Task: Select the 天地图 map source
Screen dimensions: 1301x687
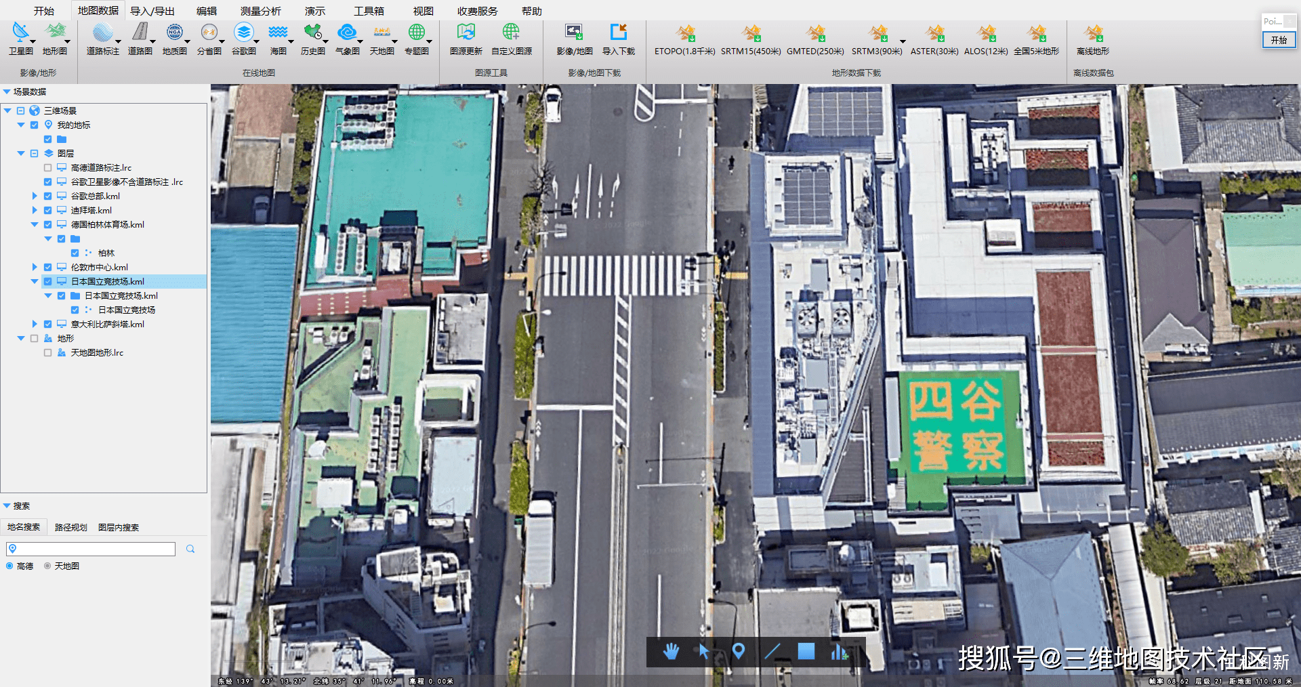Action: (x=382, y=39)
